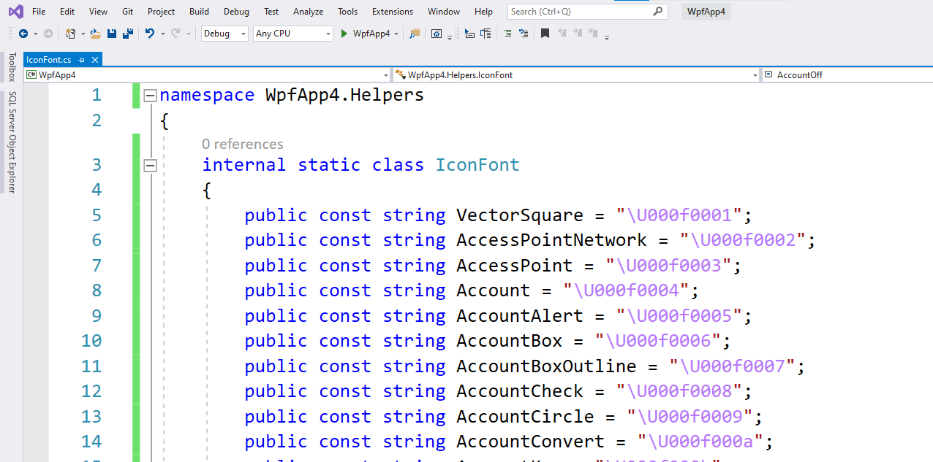Open the View menu

click(x=98, y=12)
